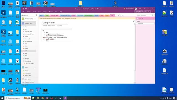Click the Windows taskbar search box
177x100 pixels.
(x=18, y=98)
